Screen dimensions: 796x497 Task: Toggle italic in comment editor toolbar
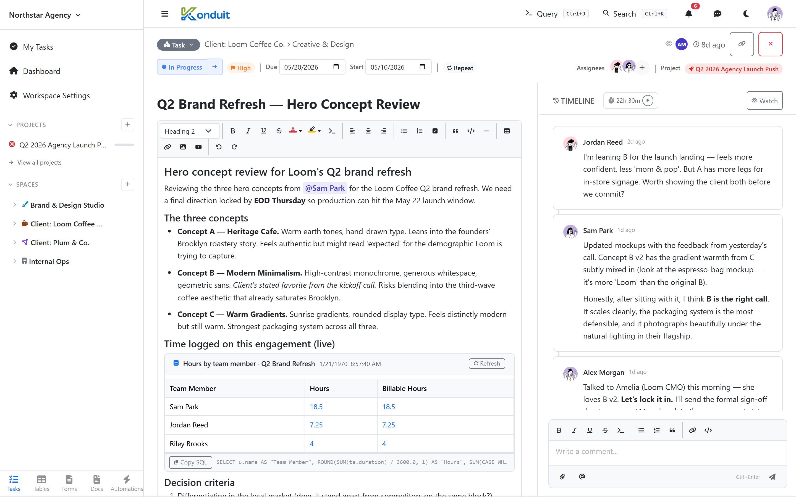[x=574, y=430]
